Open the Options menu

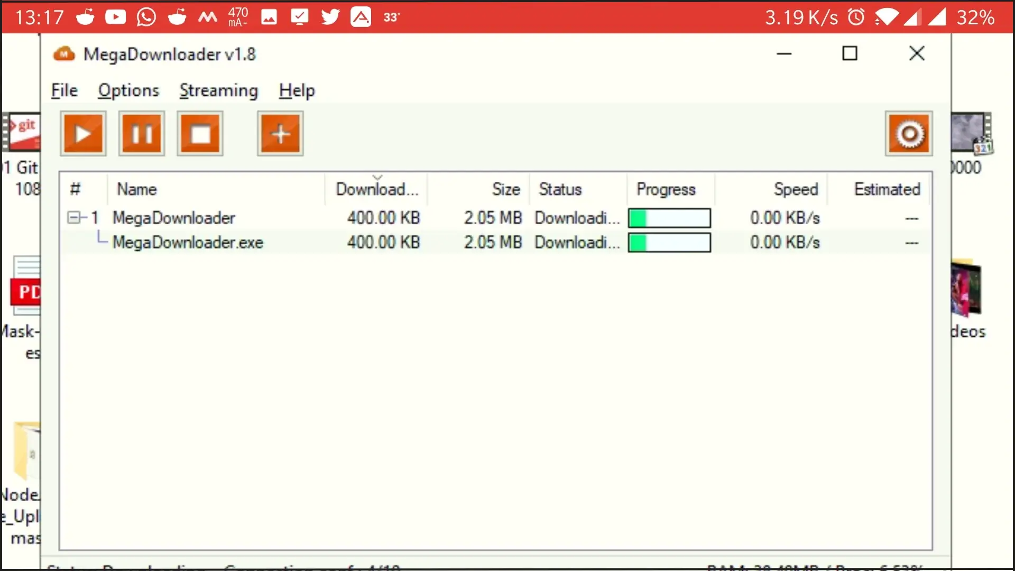point(128,90)
